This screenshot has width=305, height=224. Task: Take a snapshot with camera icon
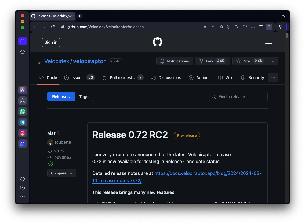click(221, 27)
